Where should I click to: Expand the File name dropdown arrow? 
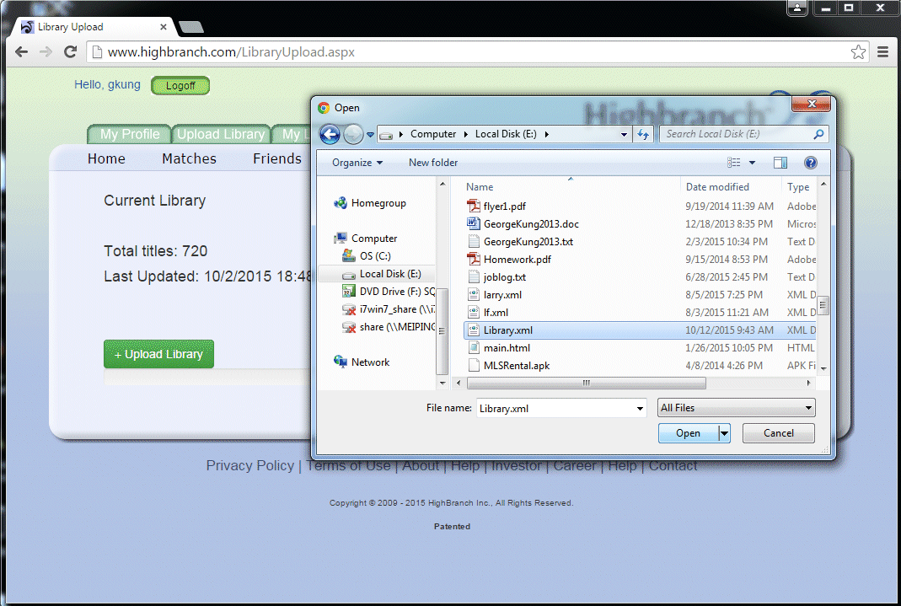point(640,408)
